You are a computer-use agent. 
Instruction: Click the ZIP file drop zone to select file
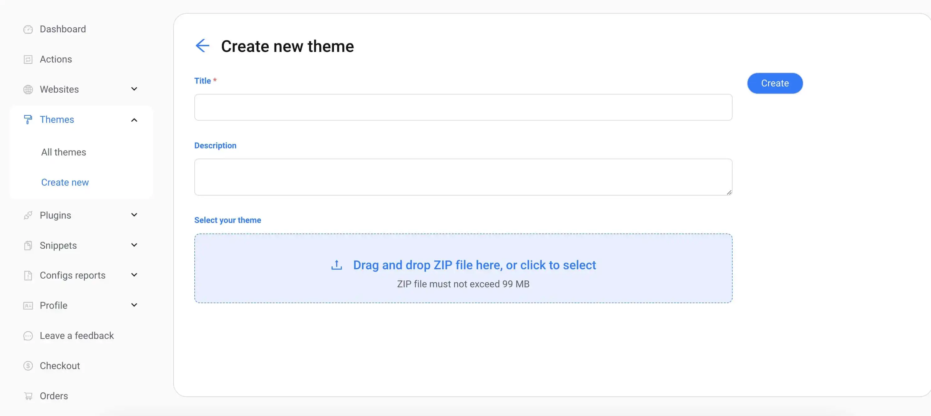tap(463, 268)
